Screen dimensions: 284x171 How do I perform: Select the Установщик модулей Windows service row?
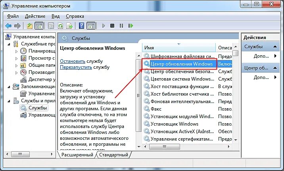(187, 117)
